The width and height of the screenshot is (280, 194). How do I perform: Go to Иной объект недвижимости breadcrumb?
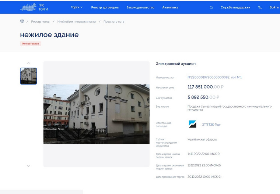click(76, 22)
